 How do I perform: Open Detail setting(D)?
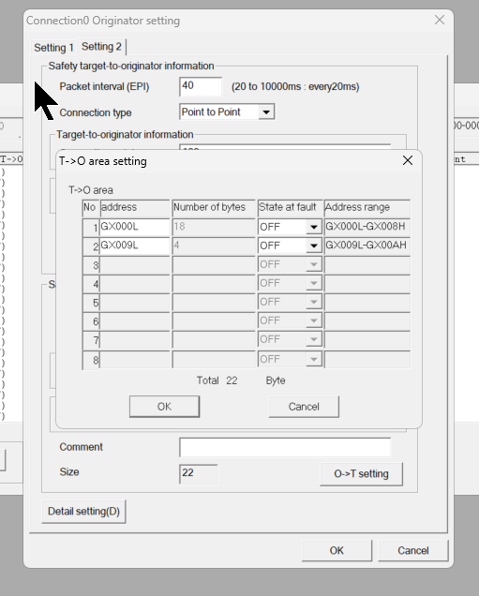(x=83, y=512)
